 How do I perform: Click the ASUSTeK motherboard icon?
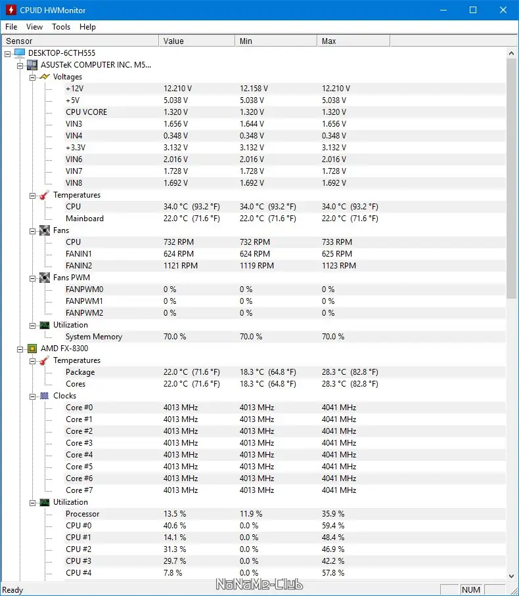coord(32,65)
